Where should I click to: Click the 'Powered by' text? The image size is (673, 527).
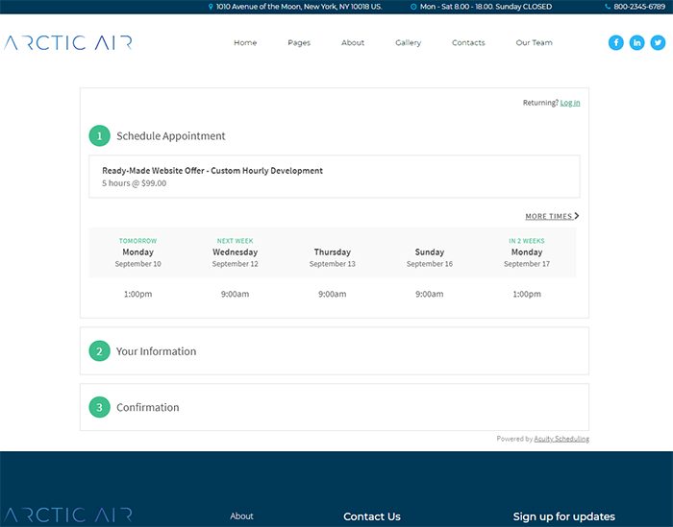point(514,439)
